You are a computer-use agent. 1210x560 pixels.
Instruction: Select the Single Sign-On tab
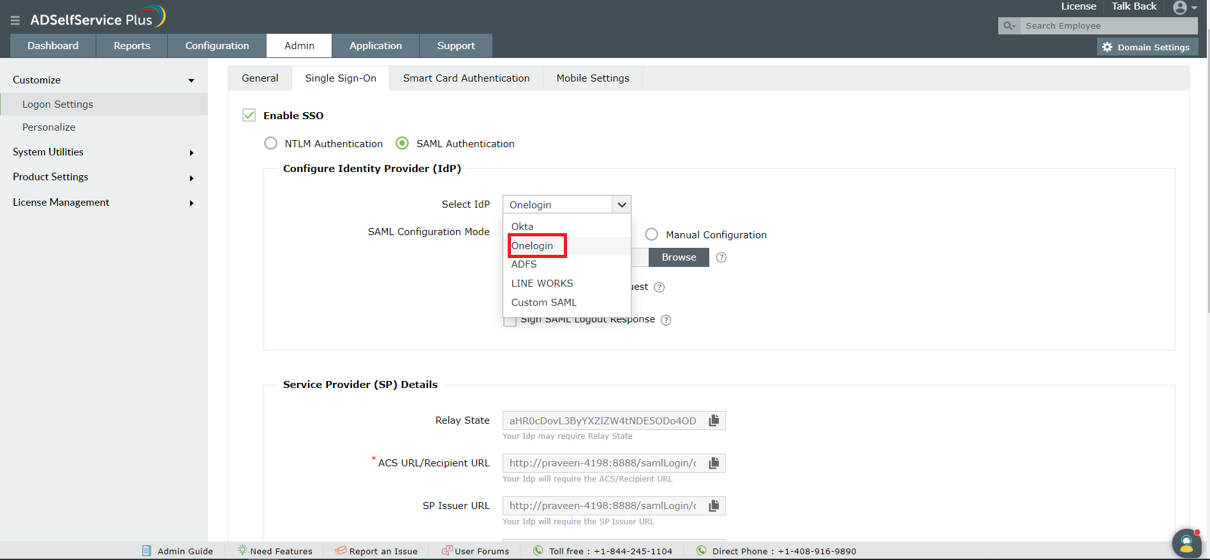click(x=341, y=78)
